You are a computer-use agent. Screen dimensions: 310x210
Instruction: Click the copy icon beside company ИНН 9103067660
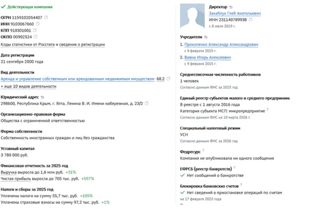pyautogui.click(x=37, y=24)
